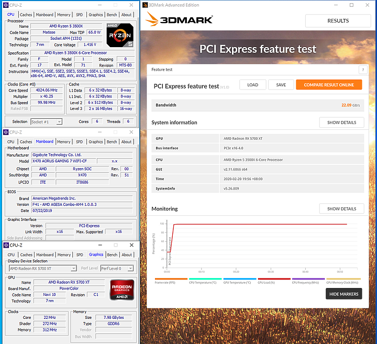Viewport: 377px width, 344px height.
Task: Close the 3DMark Advanced Edition window
Action: point(368,5)
